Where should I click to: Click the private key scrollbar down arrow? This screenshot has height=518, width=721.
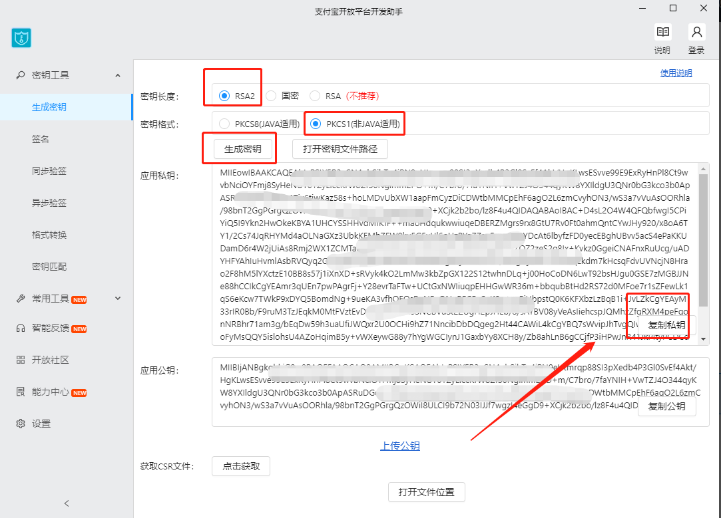pos(703,339)
